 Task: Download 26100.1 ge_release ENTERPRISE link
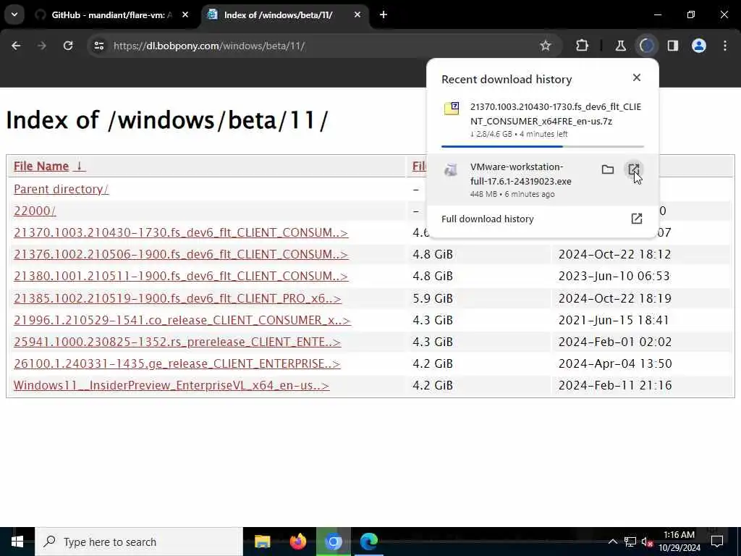[x=177, y=363]
